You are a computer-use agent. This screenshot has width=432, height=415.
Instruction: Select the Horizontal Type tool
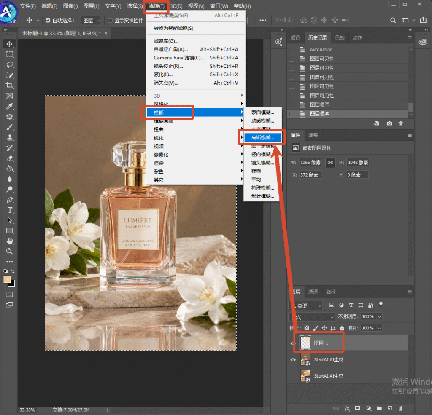coord(10,210)
